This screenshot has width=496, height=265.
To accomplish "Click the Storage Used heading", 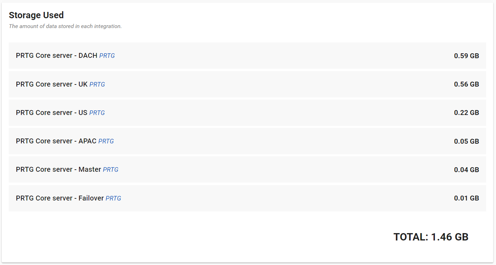I will pyautogui.click(x=36, y=15).
